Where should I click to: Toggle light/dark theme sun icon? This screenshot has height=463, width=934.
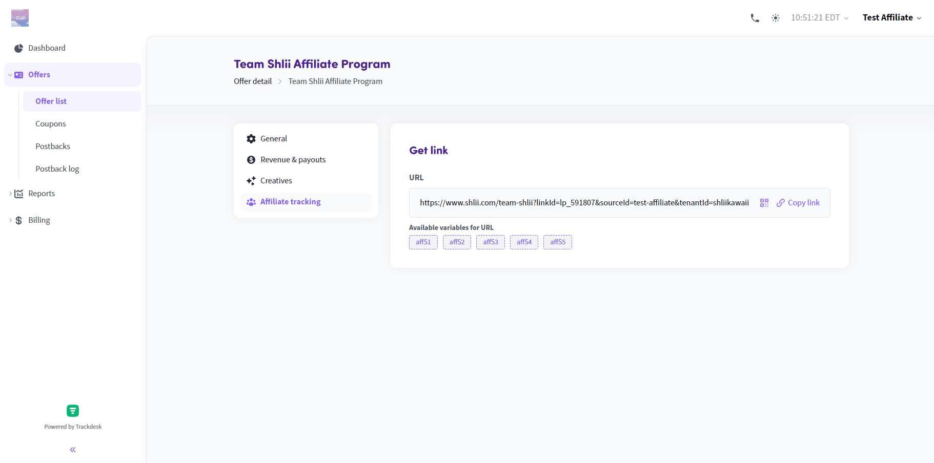[x=776, y=18]
